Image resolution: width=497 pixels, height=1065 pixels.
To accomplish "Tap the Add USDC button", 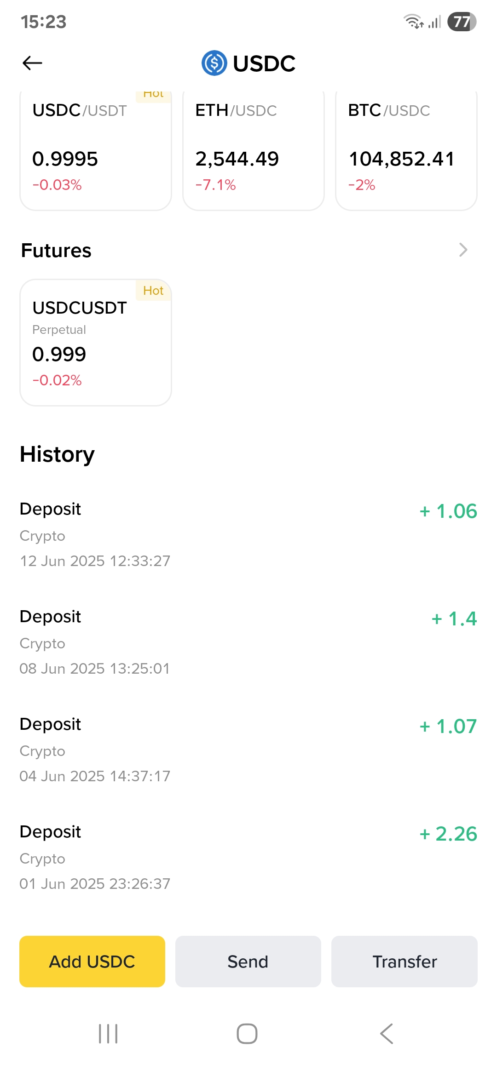I will coord(92,962).
